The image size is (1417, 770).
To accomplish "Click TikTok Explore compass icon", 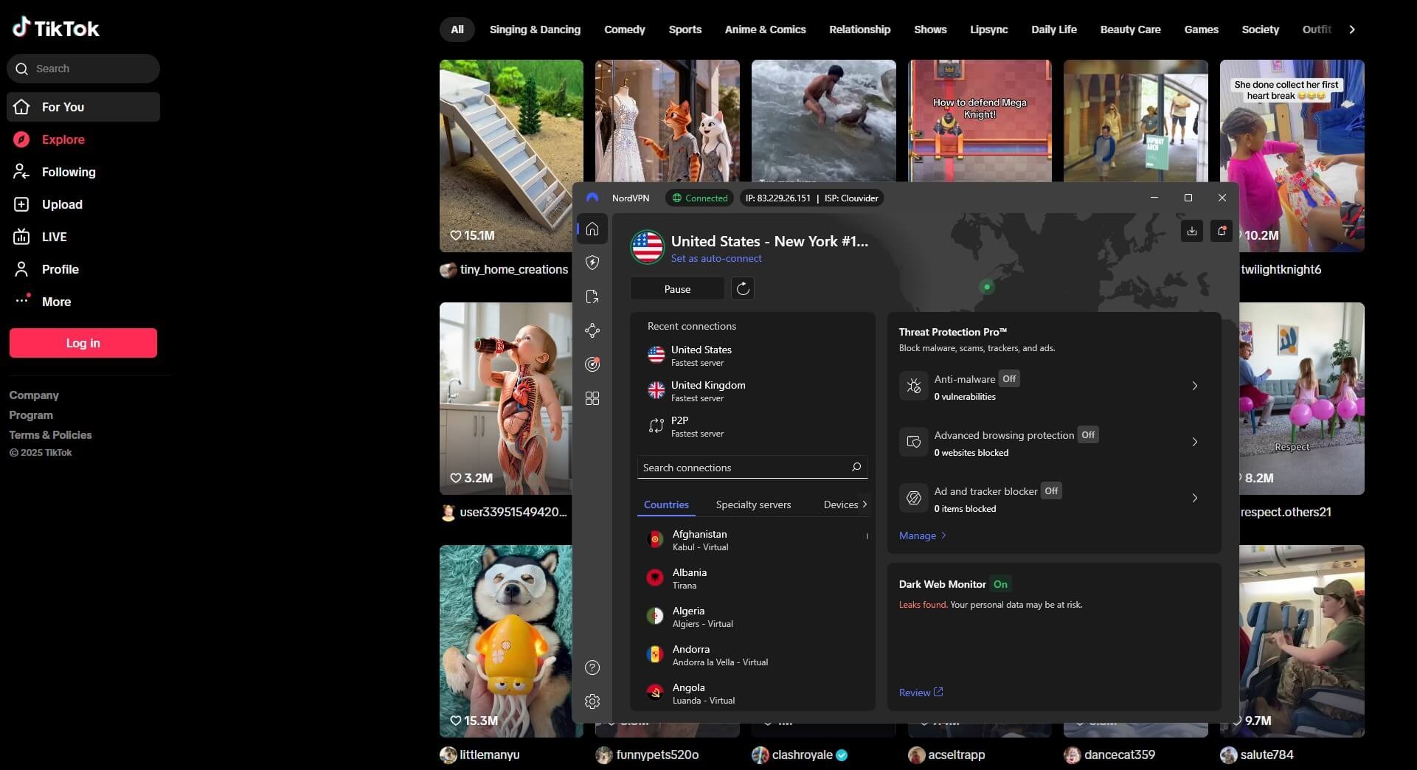I will (x=21, y=139).
